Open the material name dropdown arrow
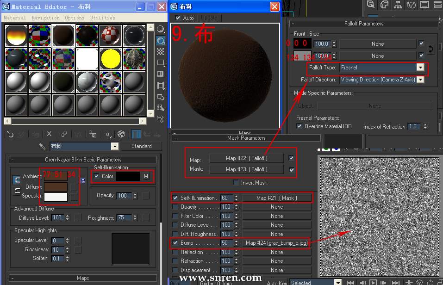443x285 pixels. coord(115,146)
